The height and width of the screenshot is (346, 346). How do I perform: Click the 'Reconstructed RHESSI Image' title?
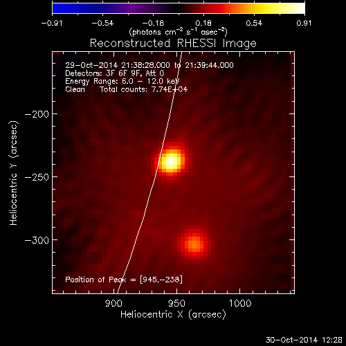pos(173,44)
